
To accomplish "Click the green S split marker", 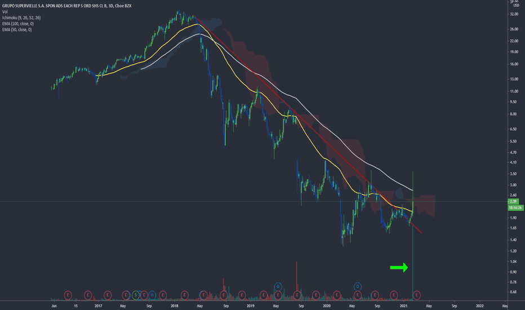I will (136, 295).
